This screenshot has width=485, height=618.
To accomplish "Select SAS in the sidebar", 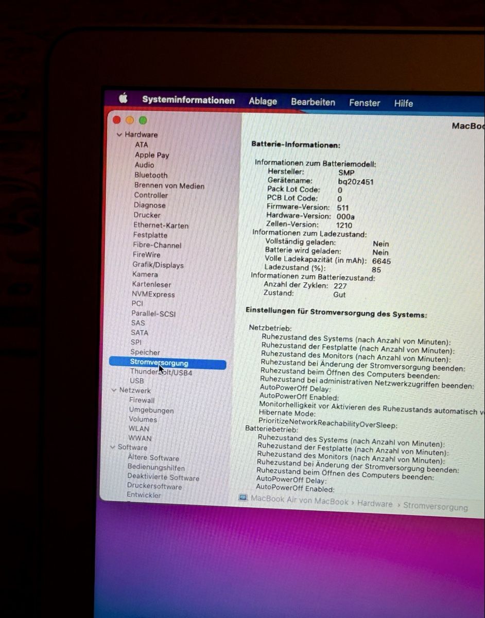I will click(138, 323).
